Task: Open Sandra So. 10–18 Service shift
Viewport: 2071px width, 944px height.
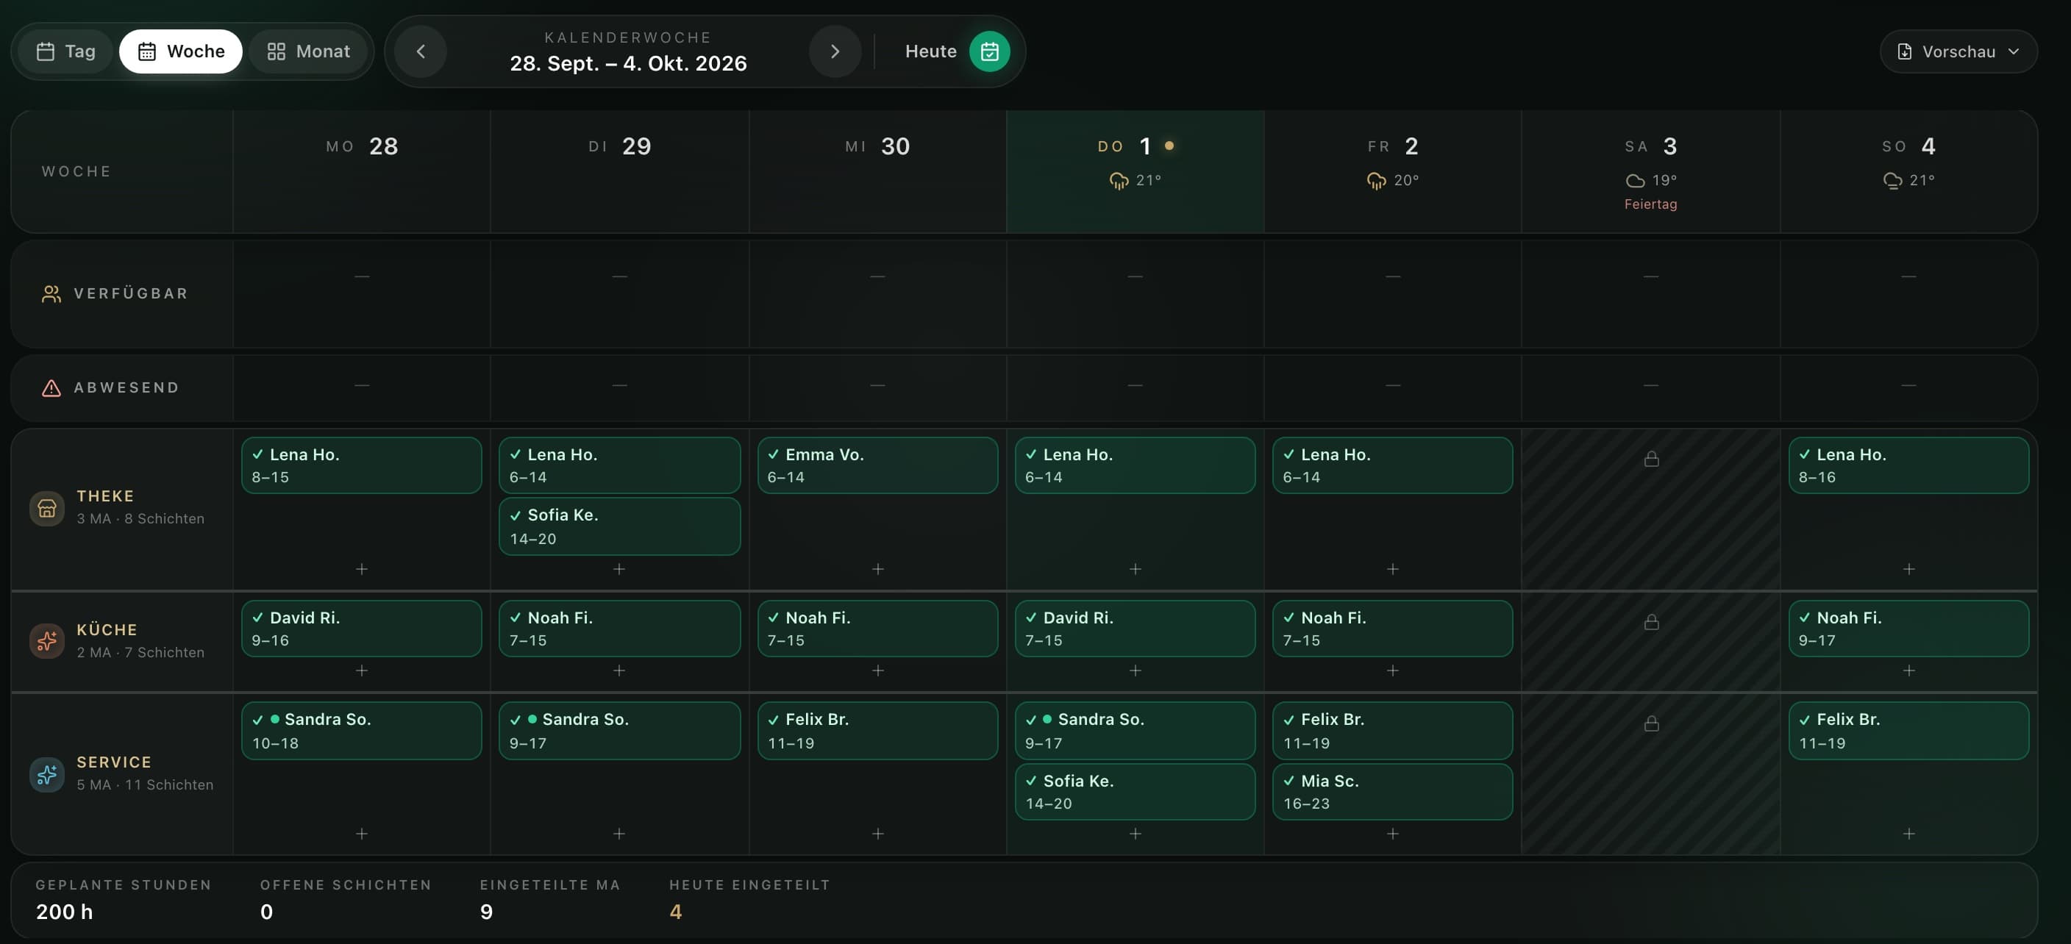Action: point(362,730)
